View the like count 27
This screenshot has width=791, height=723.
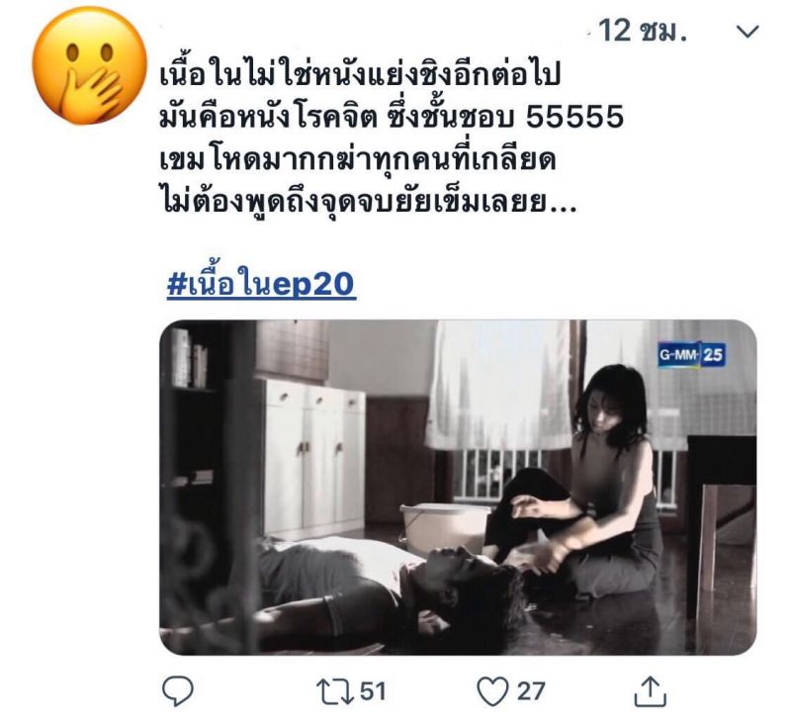pos(531,691)
